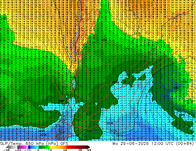Click the dark maroon right arrow of the color scale
This screenshot has width=196, height=151.
tap(89, 147)
